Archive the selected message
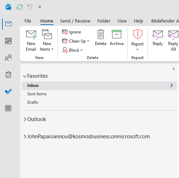This screenshot has height=178, width=179. tap(117, 38)
